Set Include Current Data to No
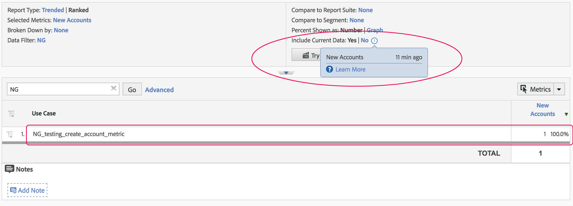This screenshot has width=573, height=206. [x=364, y=40]
